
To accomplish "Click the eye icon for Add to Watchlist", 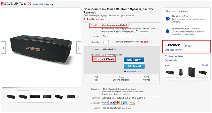I will point(125,71).
